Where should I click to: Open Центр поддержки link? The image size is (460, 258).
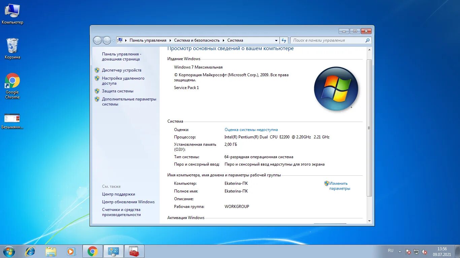119,194
